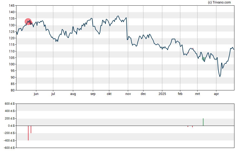239x152 pixels.
Task: Click the '-600 d.$' axis label
Action: point(9,148)
